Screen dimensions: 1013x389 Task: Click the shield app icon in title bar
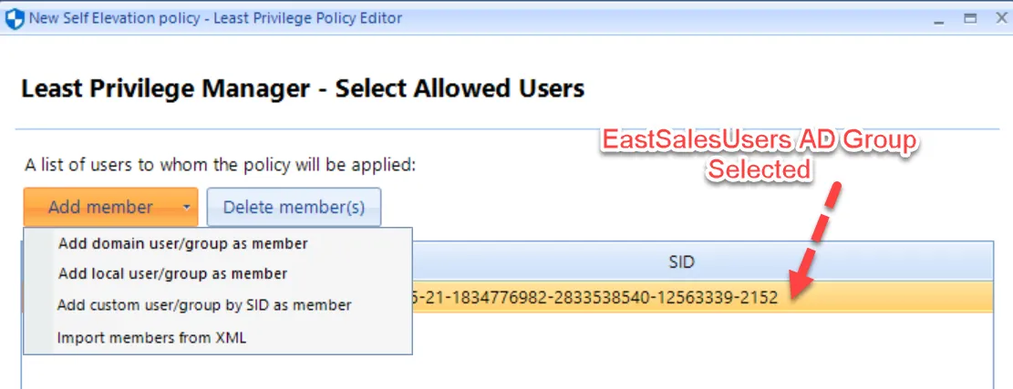coord(15,18)
